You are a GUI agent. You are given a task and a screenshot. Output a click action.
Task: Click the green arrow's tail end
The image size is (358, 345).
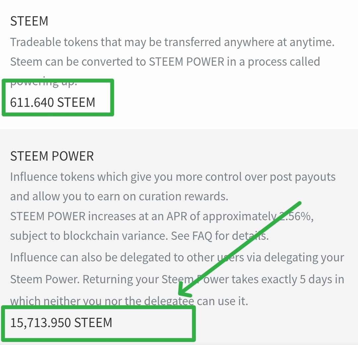point(299,203)
